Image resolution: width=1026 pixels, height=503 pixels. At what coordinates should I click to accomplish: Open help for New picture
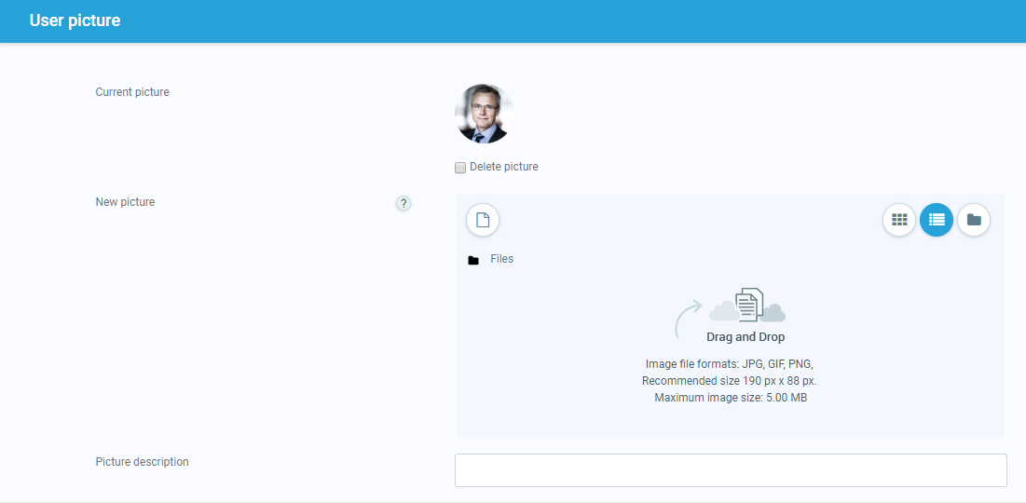point(404,203)
